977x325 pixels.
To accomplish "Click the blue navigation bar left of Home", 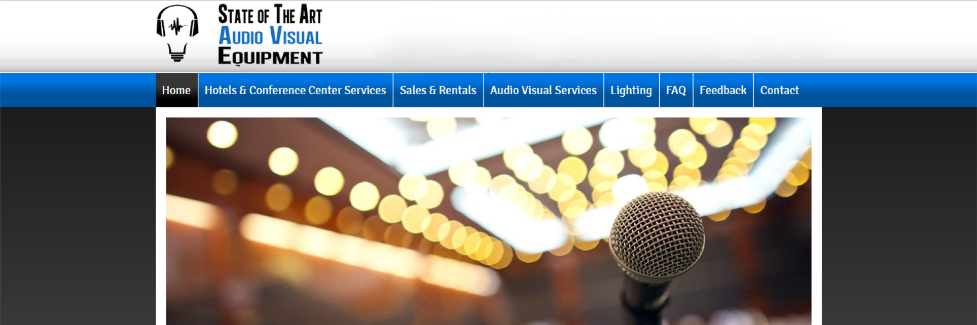I will [78, 90].
